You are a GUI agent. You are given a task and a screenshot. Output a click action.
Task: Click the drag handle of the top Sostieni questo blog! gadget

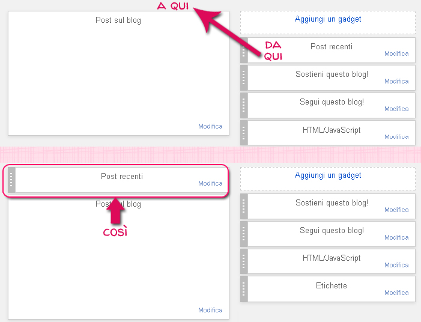tap(244, 78)
